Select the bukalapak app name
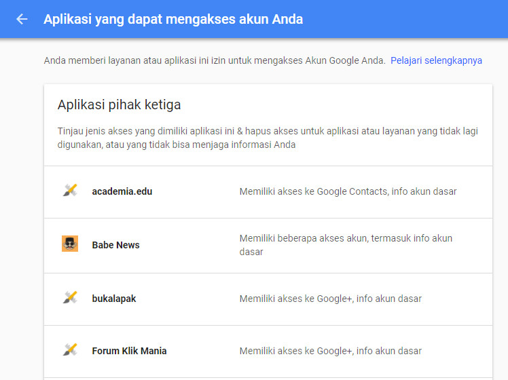 tap(114, 299)
